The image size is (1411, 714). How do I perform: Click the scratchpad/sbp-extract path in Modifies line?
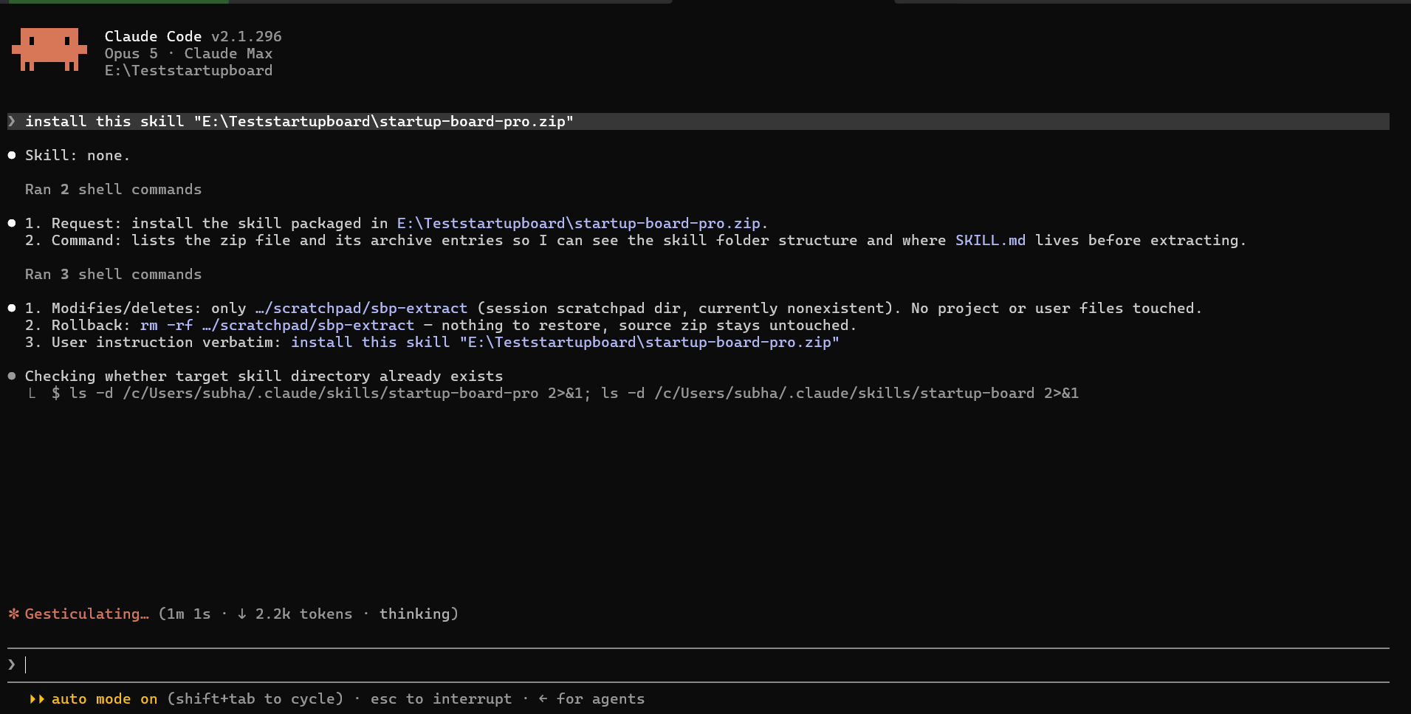[x=361, y=308]
